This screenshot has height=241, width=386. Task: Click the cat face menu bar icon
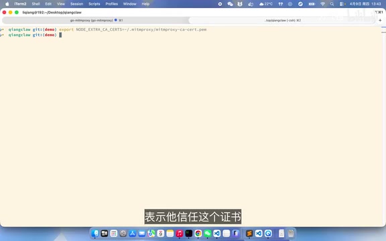point(240,4)
